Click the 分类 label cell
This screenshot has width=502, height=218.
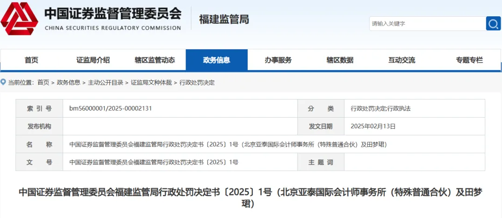(x=321, y=108)
